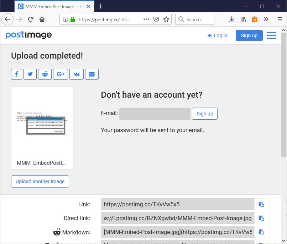Viewport: 287px width, 244px height.
Task: Open page actions three-dot menu
Action: click(x=146, y=19)
